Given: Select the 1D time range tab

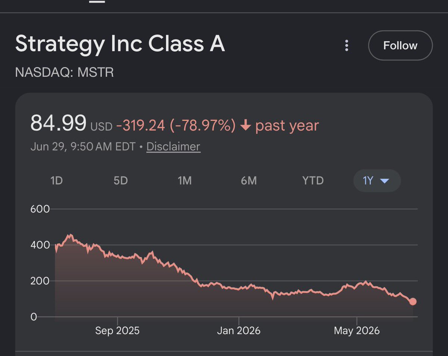Looking at the screenshot, I should [x=56, y=181].
